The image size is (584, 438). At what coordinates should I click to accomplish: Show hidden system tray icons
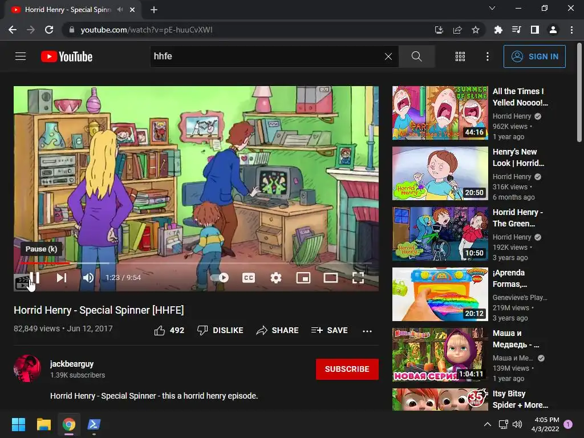tap(487, 424)
